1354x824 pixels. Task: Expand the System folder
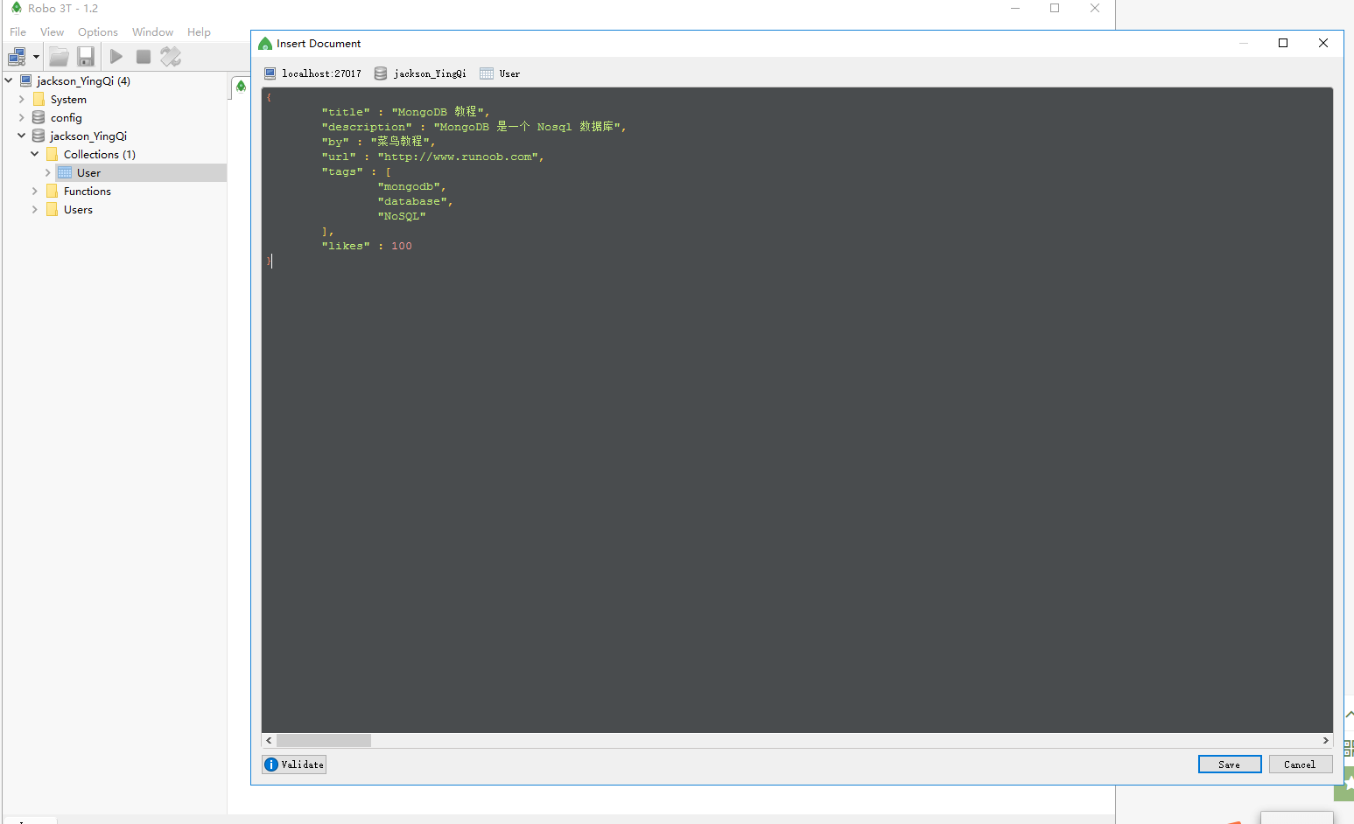tap(22, 100)
